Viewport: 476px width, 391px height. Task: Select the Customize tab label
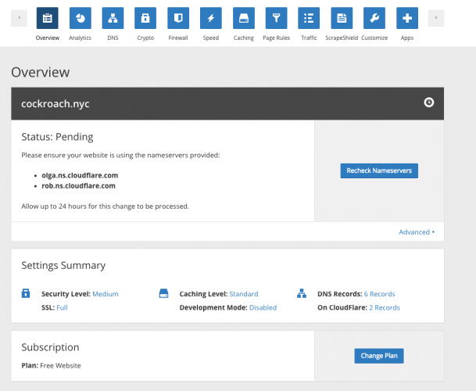374,38
